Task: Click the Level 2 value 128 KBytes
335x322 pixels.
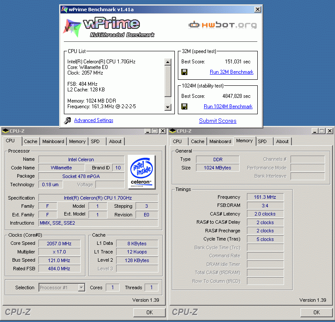Action: coord(137,260)
